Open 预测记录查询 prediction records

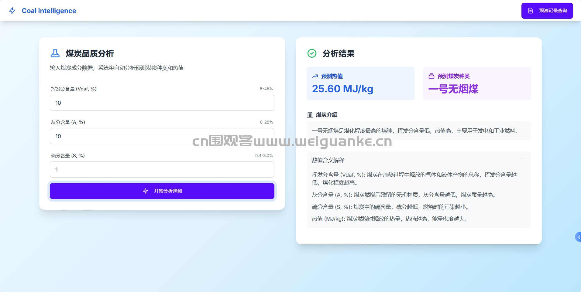point(547,11)
